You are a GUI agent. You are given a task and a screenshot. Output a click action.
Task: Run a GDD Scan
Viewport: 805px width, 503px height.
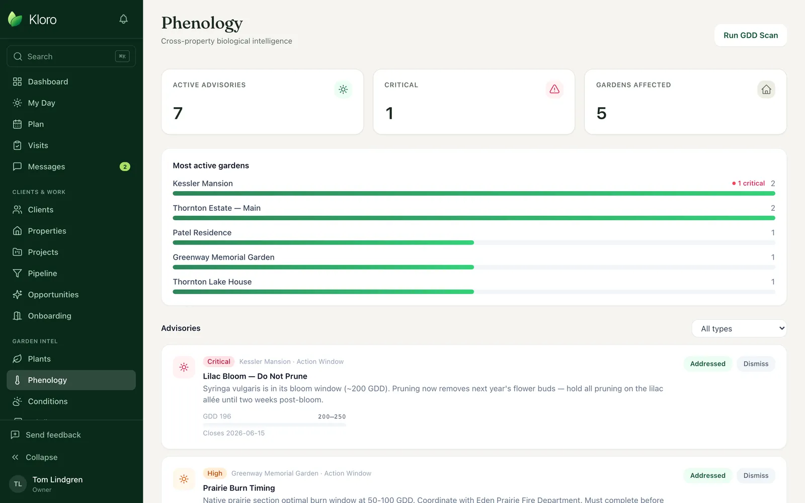coord(751,35)
